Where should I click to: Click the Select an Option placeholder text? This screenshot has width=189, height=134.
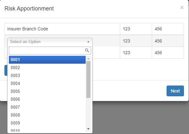click(25, 42)
